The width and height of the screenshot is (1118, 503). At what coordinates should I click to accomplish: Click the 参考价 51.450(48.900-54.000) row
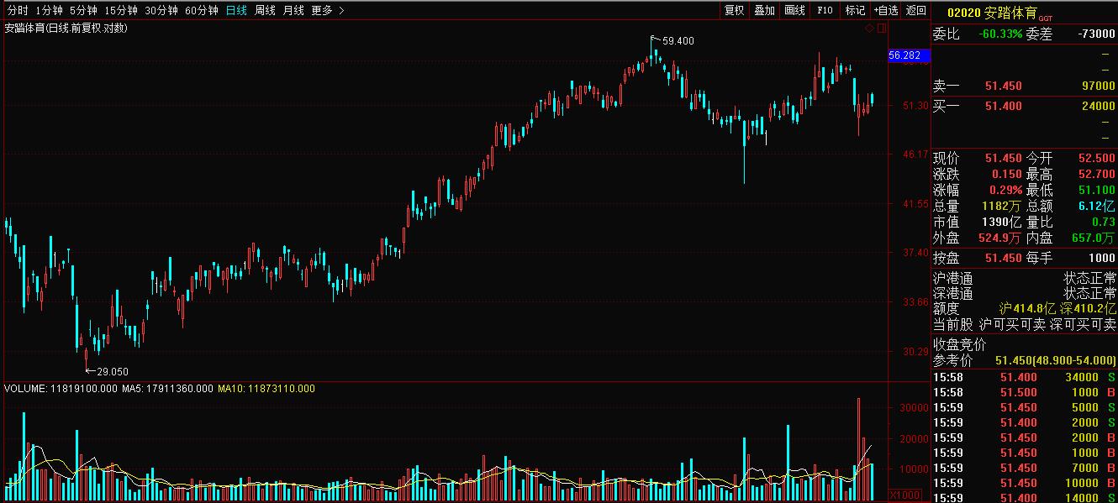(x=1025, y=360)
